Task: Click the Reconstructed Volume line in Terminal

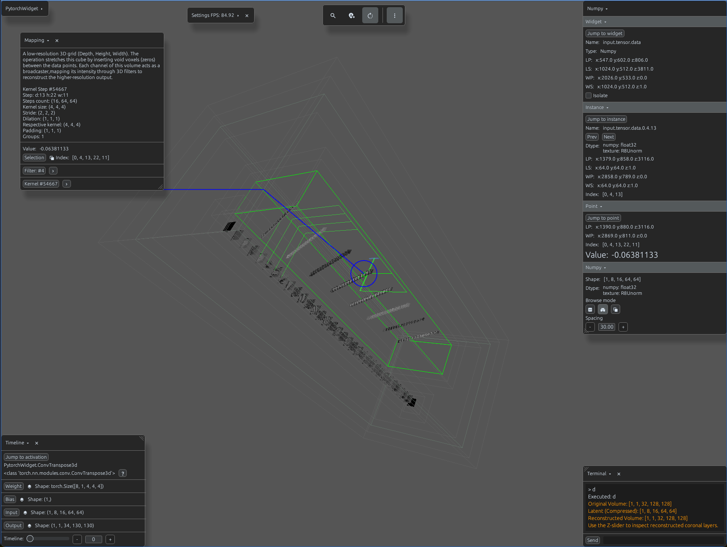Action: tap(637, 518)
